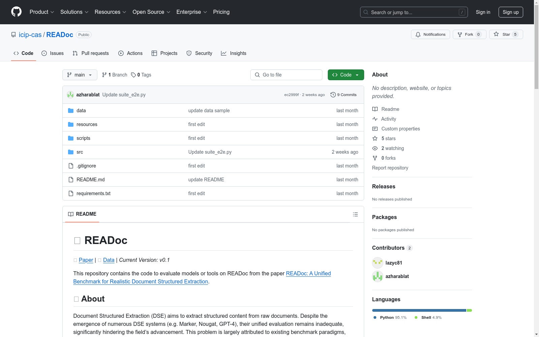Image resolution: width=539 pixels, height=337 pixels.
Task: Click the src folder icon
Action: tap(71, 152)
